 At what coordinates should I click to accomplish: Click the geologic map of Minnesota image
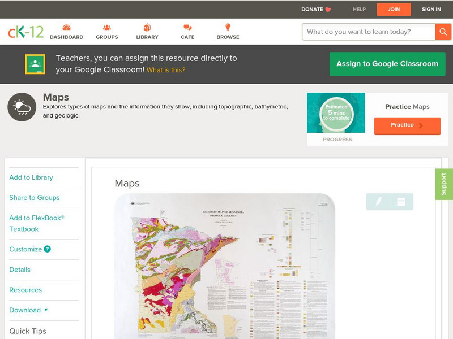[x=225, y=266]
